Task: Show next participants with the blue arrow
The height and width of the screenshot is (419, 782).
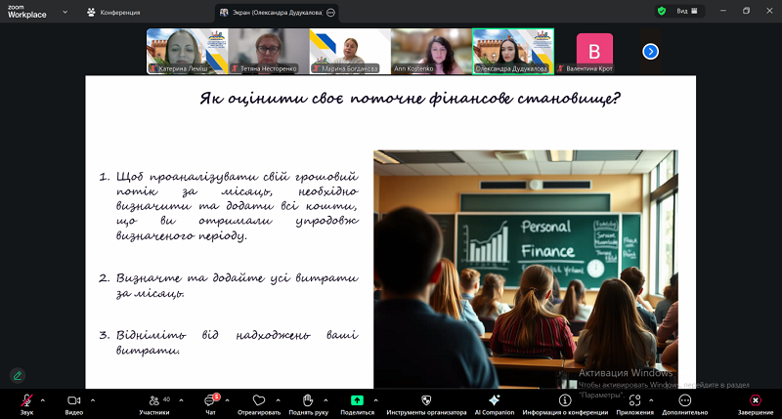Action: (x=650, y=51)
